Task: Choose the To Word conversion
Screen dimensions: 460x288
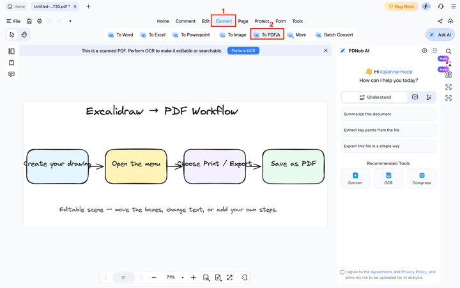Action: pos(121,35)
